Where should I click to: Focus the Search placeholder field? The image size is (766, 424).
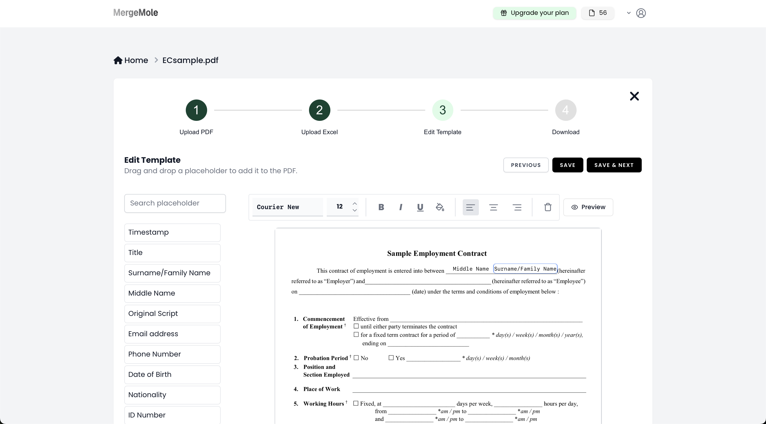[x=175, y=203]
